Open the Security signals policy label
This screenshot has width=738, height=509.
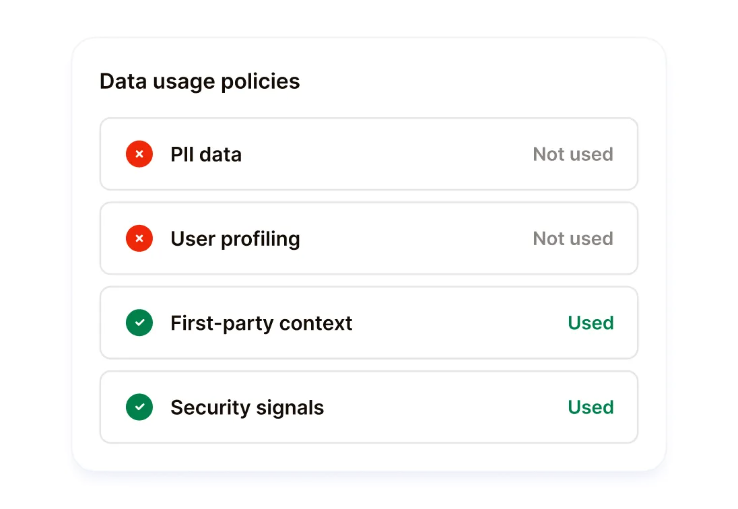coord(247,407)
